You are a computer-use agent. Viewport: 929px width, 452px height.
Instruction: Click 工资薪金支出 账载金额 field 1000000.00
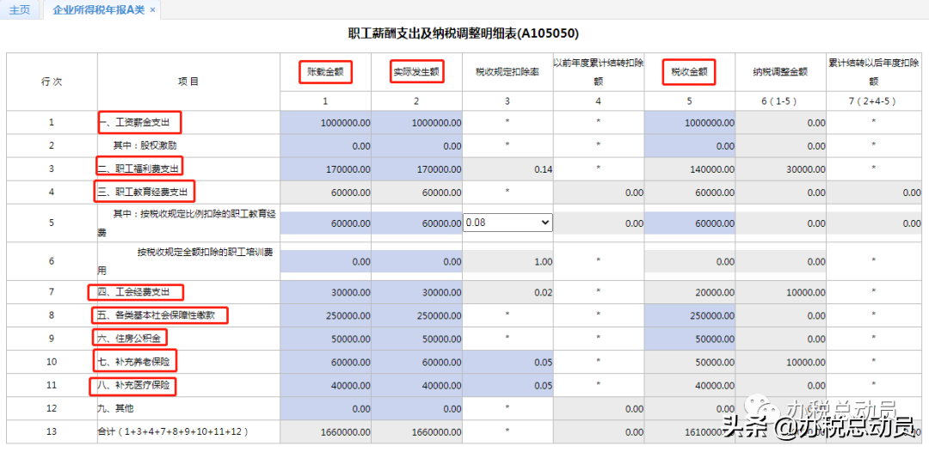(x=326, y=123)
